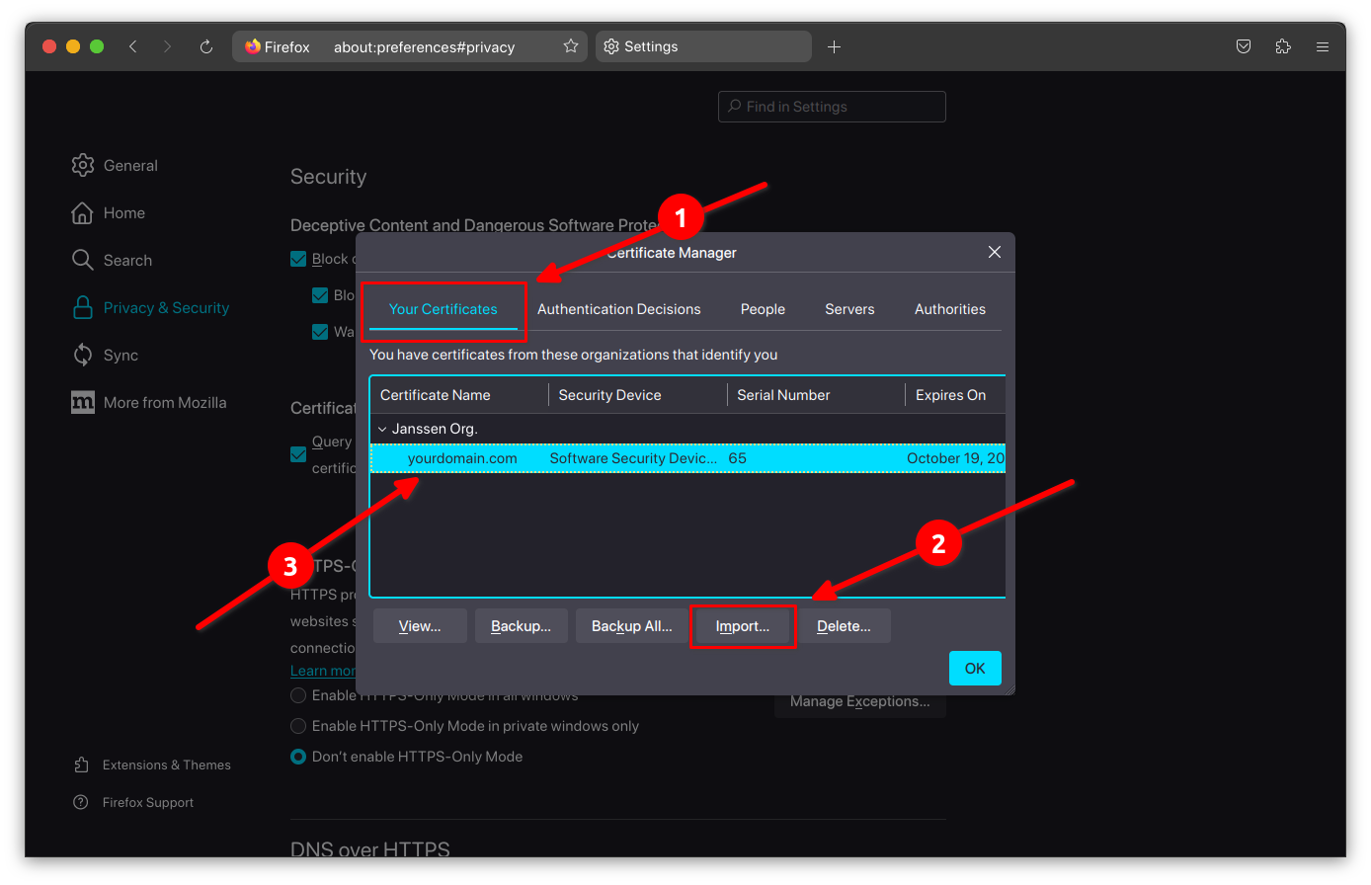Select HTTPS-Only Mode in private windows only
This screenshot has height=885, width=1371.
coord(298,726)
